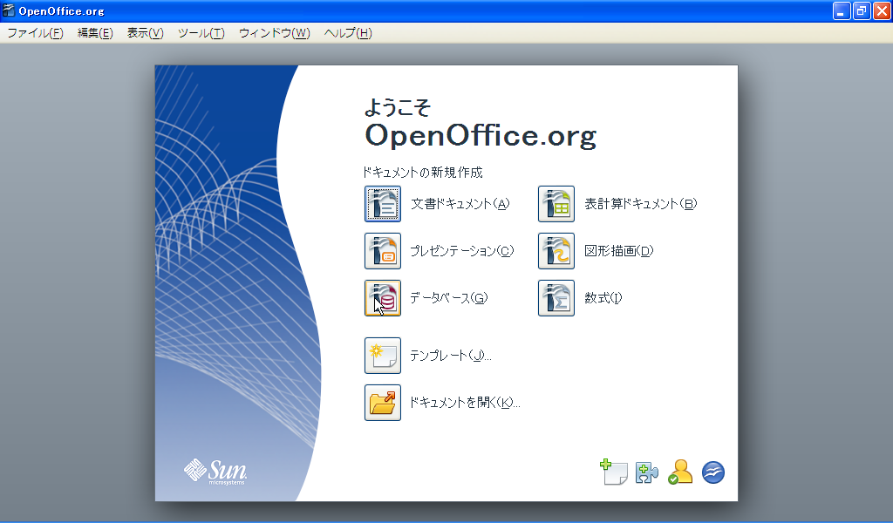Click the 図形描画(D) label

(x=619, y=251)
